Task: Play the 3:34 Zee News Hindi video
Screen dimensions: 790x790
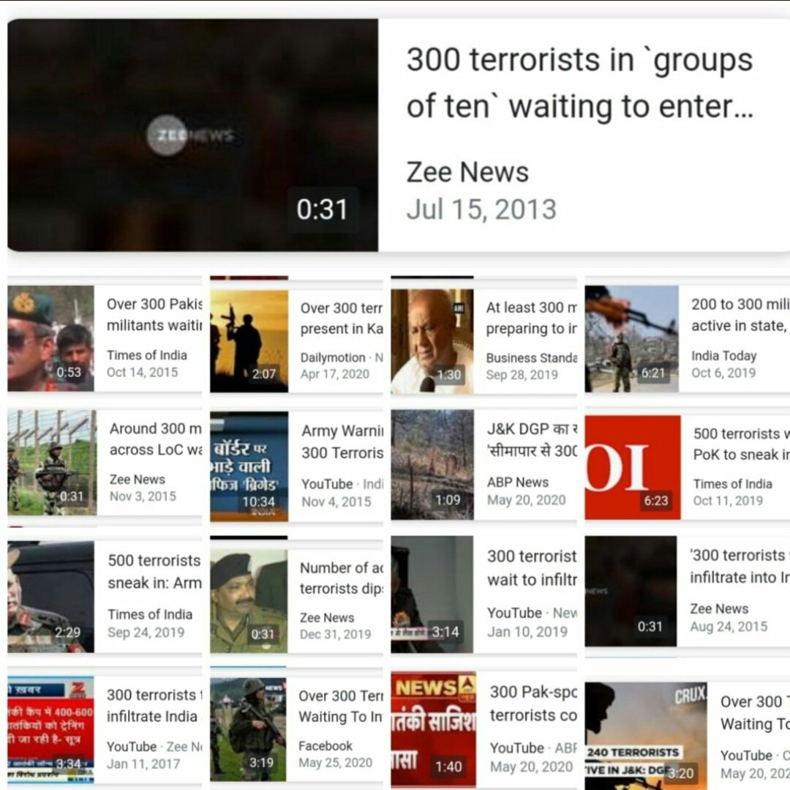Action: point(50,729)
